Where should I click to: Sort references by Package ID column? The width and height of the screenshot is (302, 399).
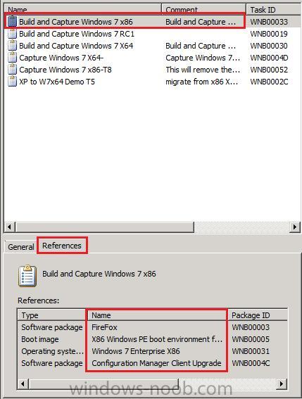pyautogui.click(x=258, y=315)
